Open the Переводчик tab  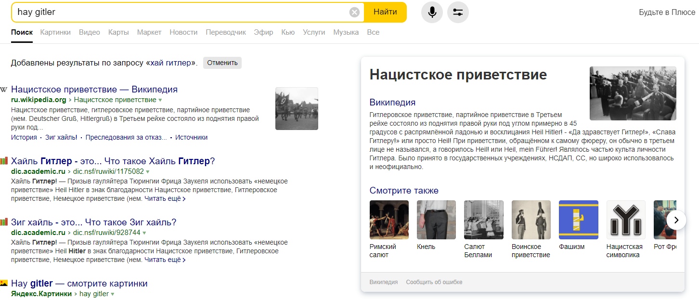click(x=226, y=32)
